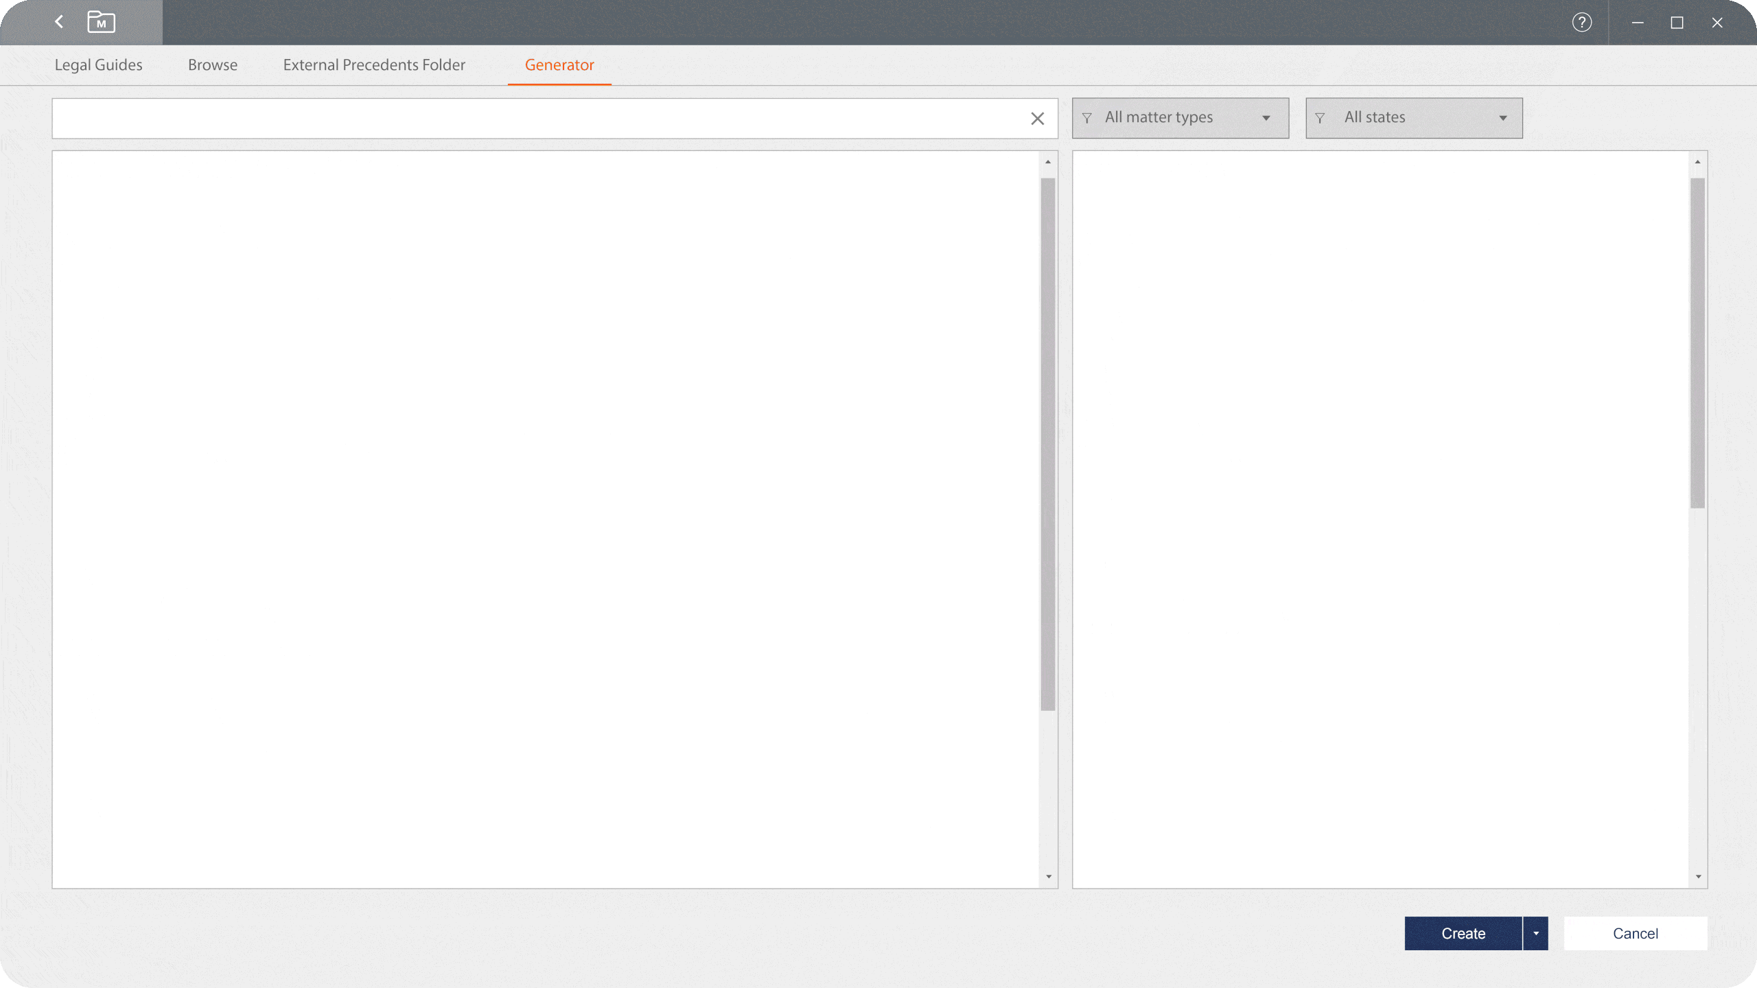This screenshot has width=1757, height=988.
Task: Click the Create button
Action: pyautogui.click(x=1463, y=933)
